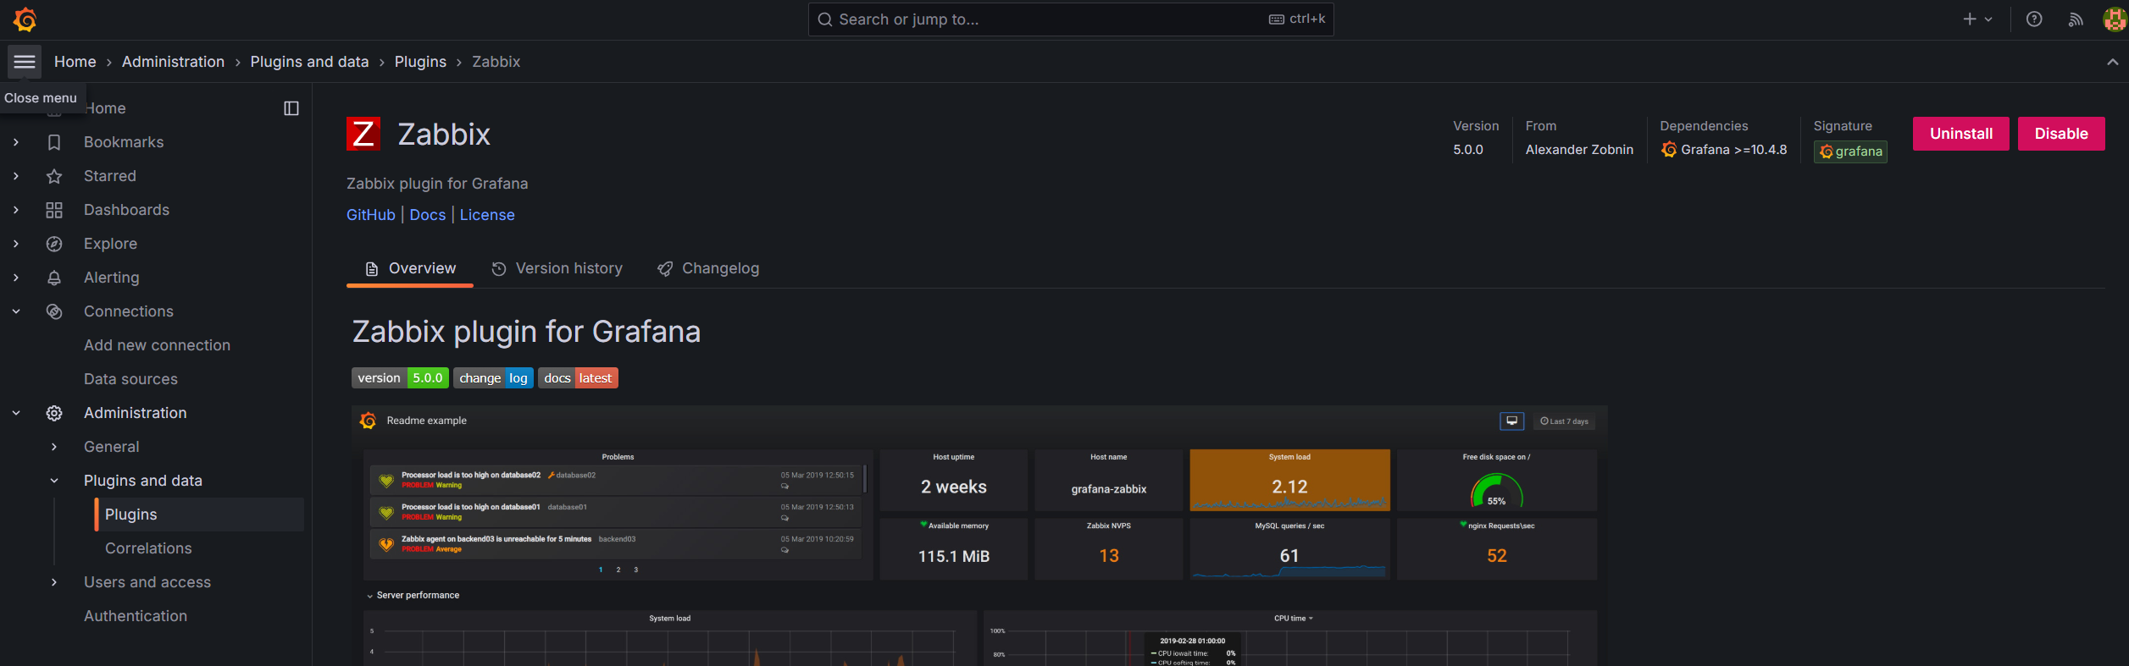
Task: Open the plus menu dropdown arrow
Action: pos(1988,19)
